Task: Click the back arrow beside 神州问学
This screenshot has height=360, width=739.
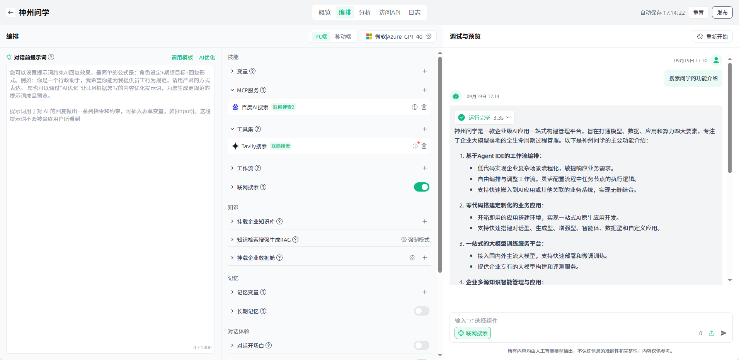Action: click(10, 12)
